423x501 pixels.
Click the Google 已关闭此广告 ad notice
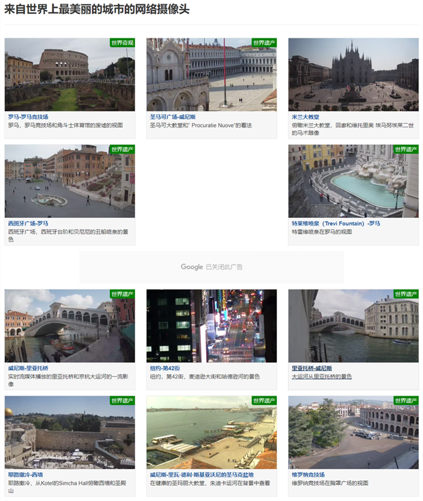pyautogui.click(x=211, y=267)
